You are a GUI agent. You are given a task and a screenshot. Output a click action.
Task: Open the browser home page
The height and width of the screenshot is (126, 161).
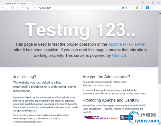tap(18, 8)
